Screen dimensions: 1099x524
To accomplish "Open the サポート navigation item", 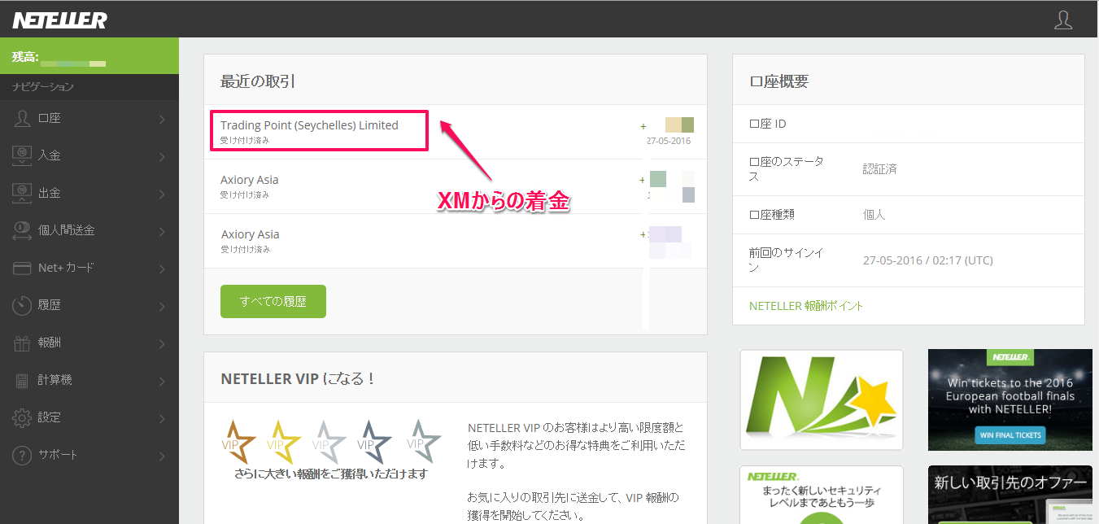I will [89, 455].
